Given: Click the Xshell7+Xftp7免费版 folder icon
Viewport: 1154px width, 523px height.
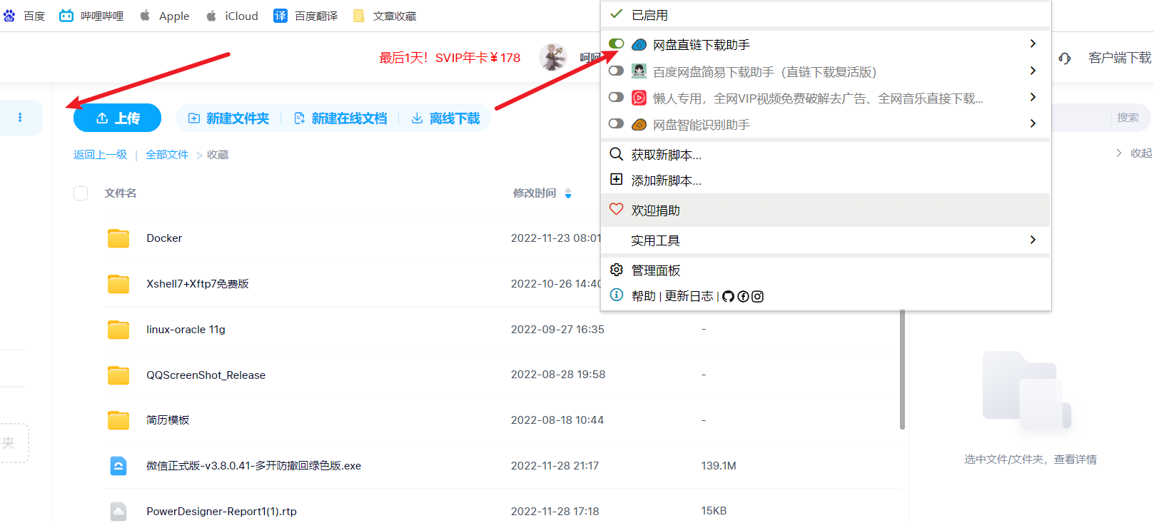Looking at the screenshot, I should (x=118, y=284).
